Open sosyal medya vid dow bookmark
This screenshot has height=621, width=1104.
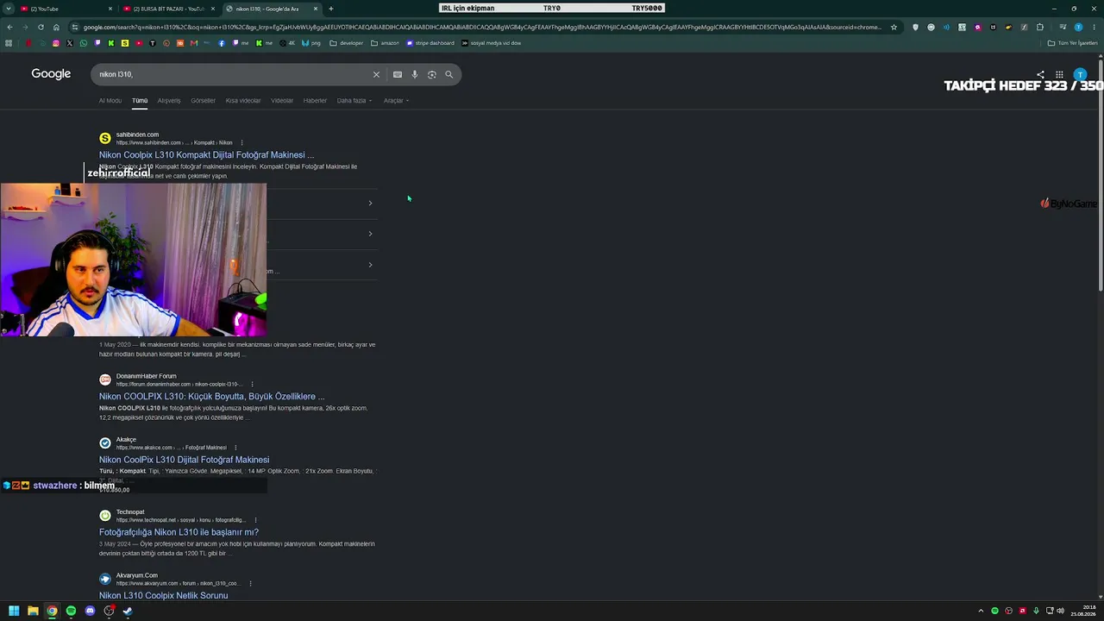click(x=491, y=43)
